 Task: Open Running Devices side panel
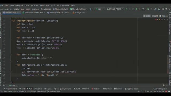coord(170,62)
